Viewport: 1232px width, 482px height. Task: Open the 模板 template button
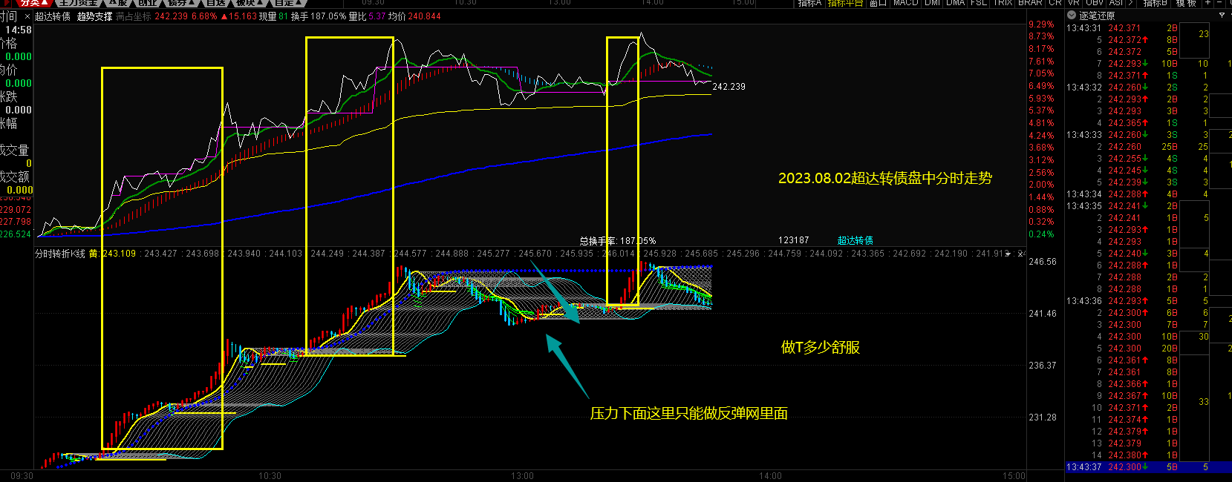click(1186, 3)
